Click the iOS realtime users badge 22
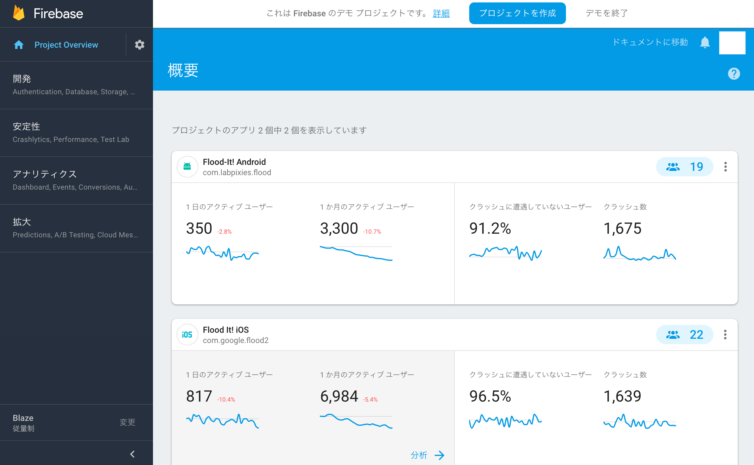This screenshot has height=465, width=754. 684,335
